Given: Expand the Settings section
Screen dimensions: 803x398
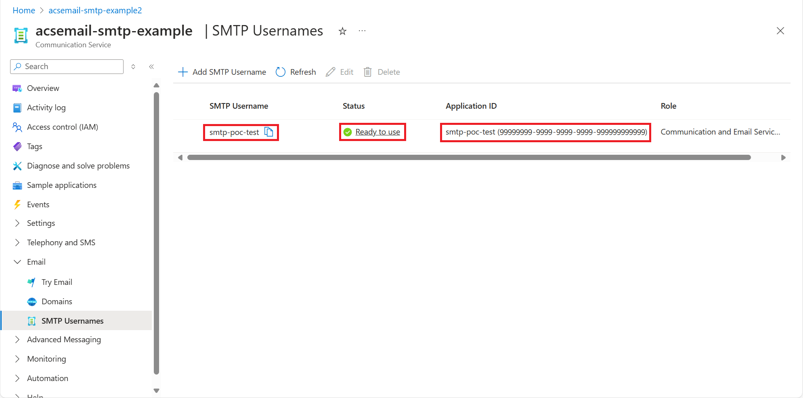Looking at the screenshot, I should tap(17, 223).
